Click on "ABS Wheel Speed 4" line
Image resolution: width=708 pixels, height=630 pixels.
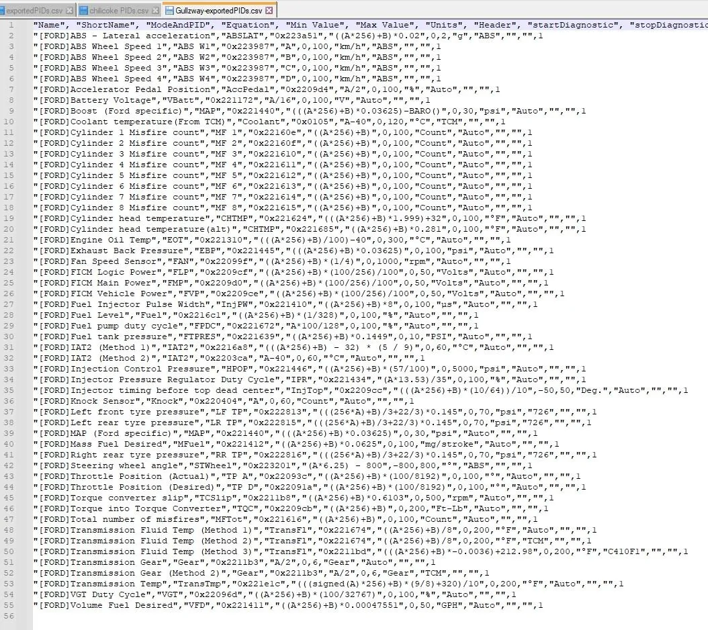236,79
